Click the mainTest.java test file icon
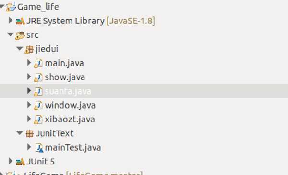Screen dimensions: 288x175 click(39, 148)
